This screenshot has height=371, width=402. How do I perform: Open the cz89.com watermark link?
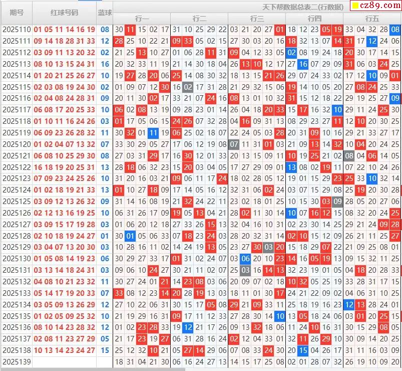pos(379,6)
